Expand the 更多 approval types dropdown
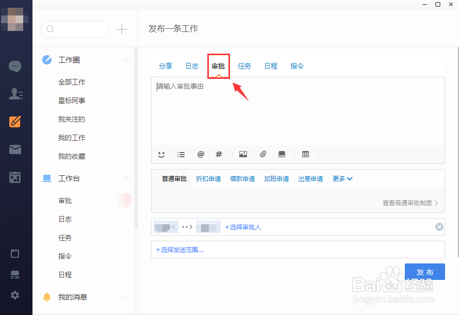Image resolution: width=459 pixels, height=315 pixels. tap(342, 178)
